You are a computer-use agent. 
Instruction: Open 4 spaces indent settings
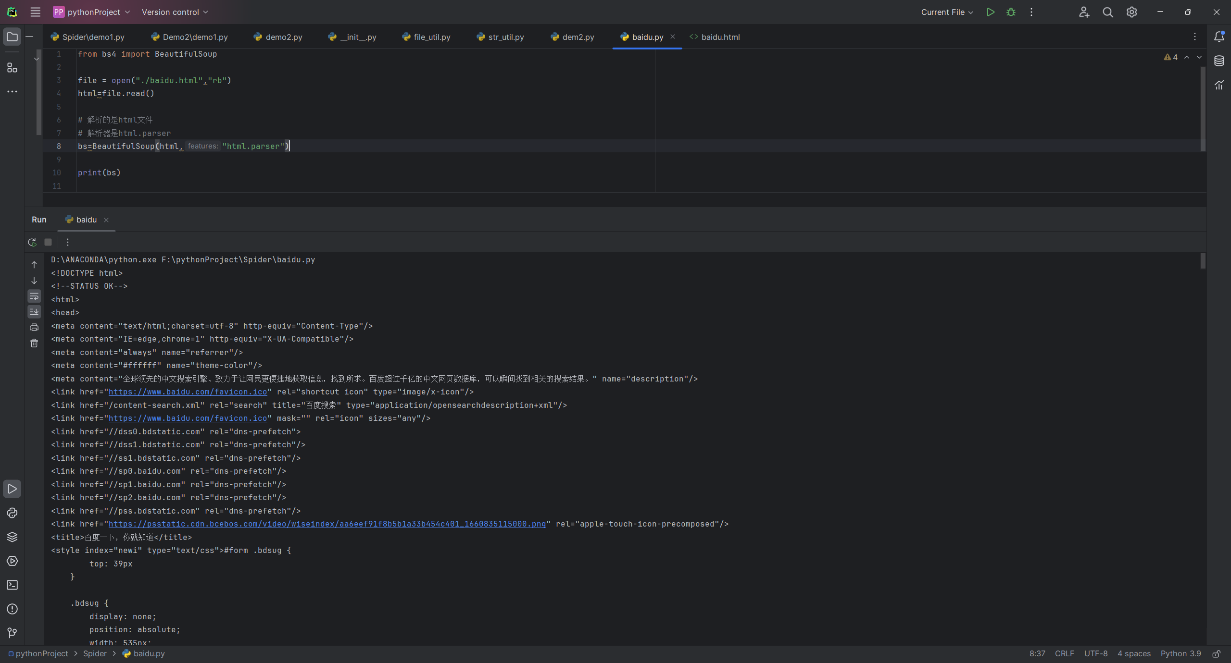pyautogui.click(x=1134, y=654)
